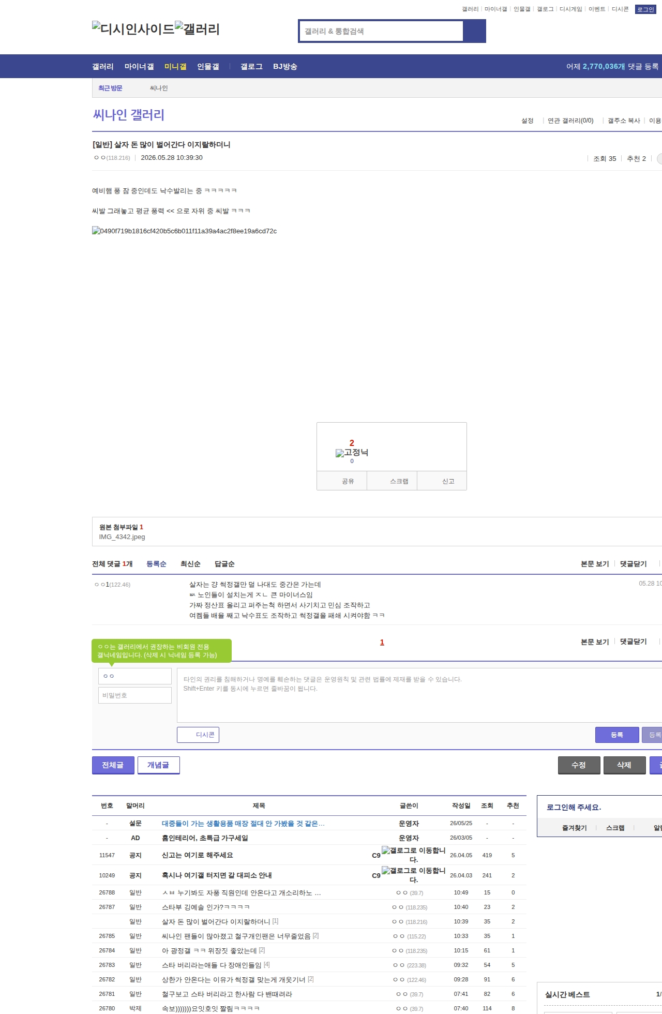Click the 수정 edit button
This screenshot has height=1014, width=662.
tap(579, 765)
